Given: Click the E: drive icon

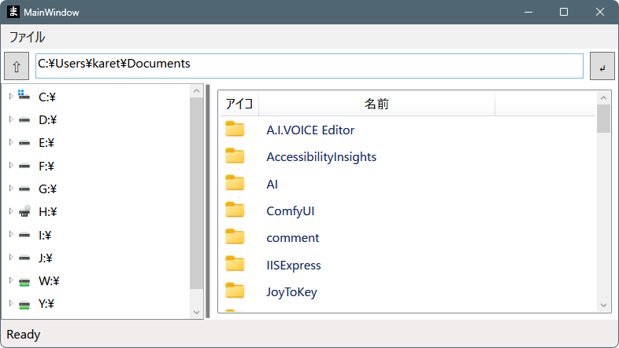Looking at the screenshot, I should [24, 142].
